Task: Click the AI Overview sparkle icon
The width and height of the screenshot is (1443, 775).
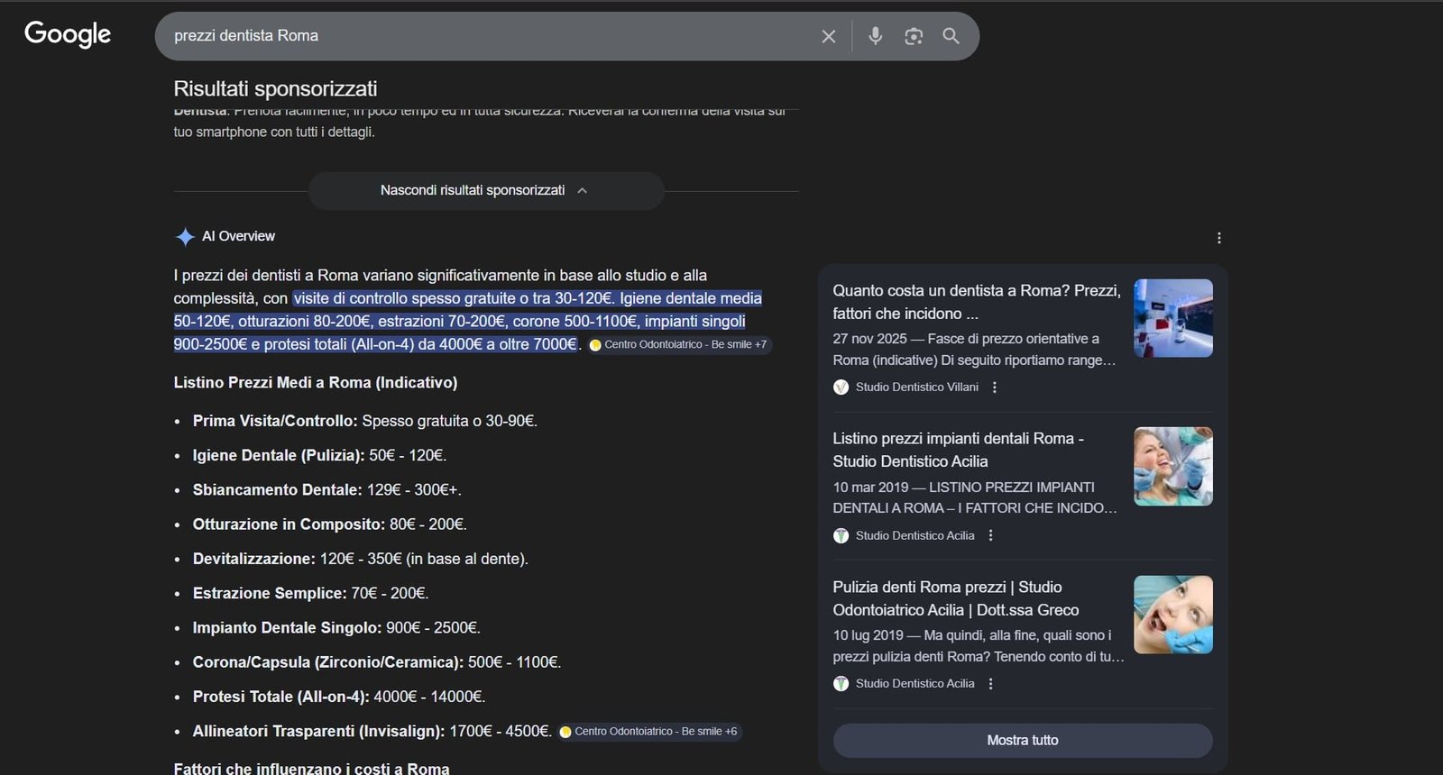Action: point(185,237)
